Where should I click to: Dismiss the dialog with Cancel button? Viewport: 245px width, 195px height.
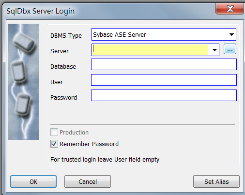(88, 181)
